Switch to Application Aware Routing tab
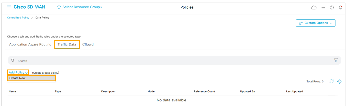The height and width of the screenshot is (109, 349). pos(30,44)
